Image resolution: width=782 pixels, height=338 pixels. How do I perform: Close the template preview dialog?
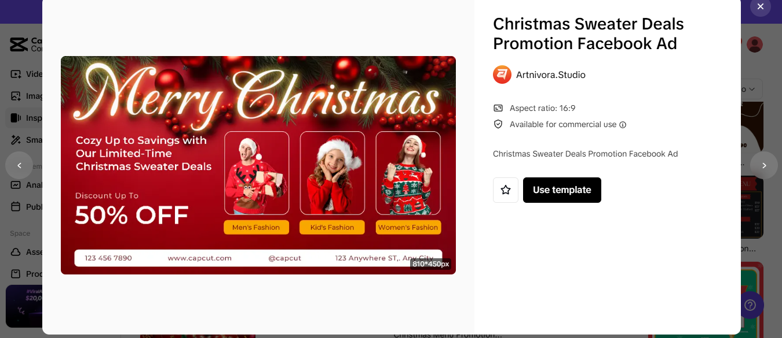click(761, 6)
